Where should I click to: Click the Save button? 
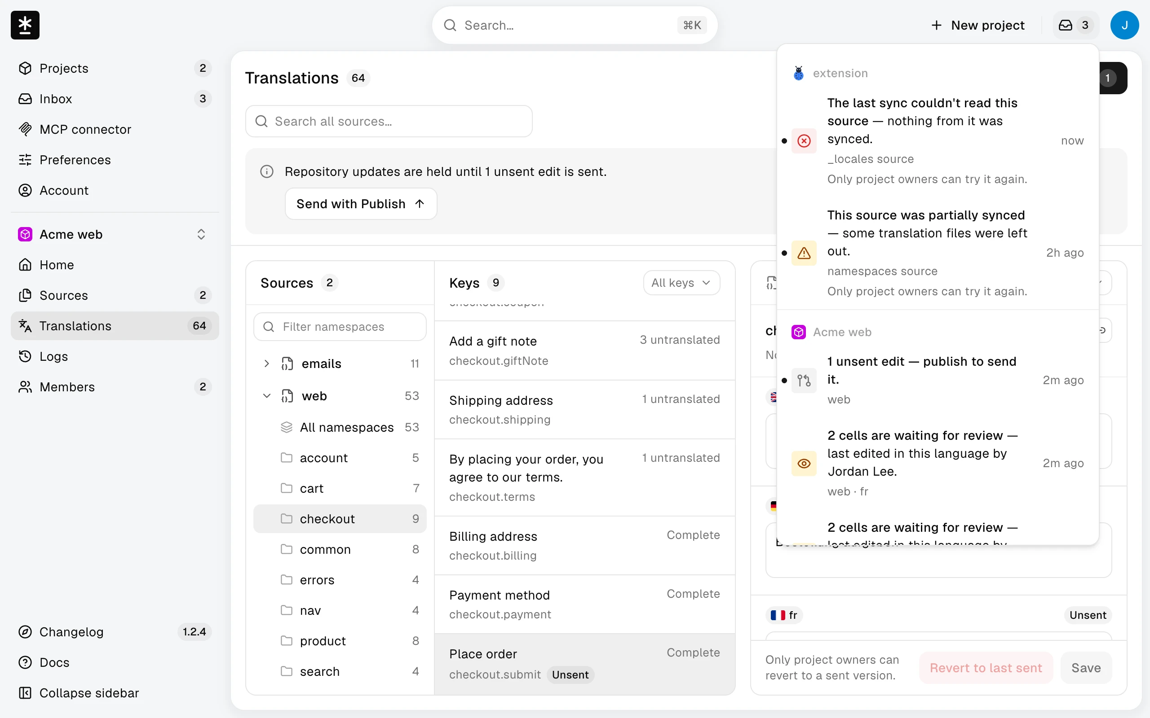[x=1086, y=668]
